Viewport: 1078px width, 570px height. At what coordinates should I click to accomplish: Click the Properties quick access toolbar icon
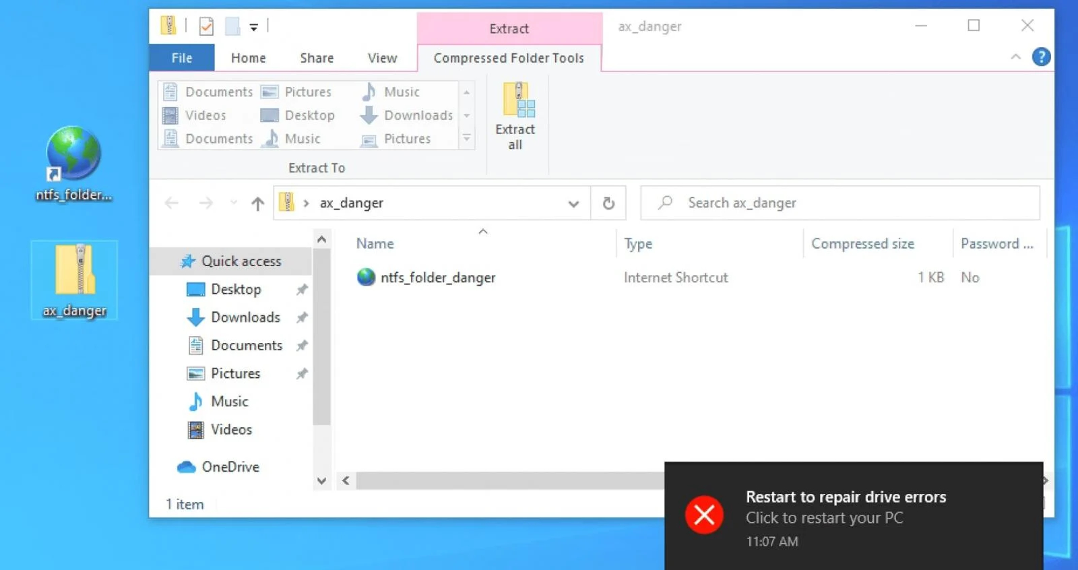click(206, 26)
